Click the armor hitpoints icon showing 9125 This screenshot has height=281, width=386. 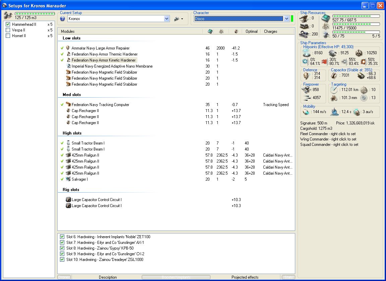click(x=333, y=53)
